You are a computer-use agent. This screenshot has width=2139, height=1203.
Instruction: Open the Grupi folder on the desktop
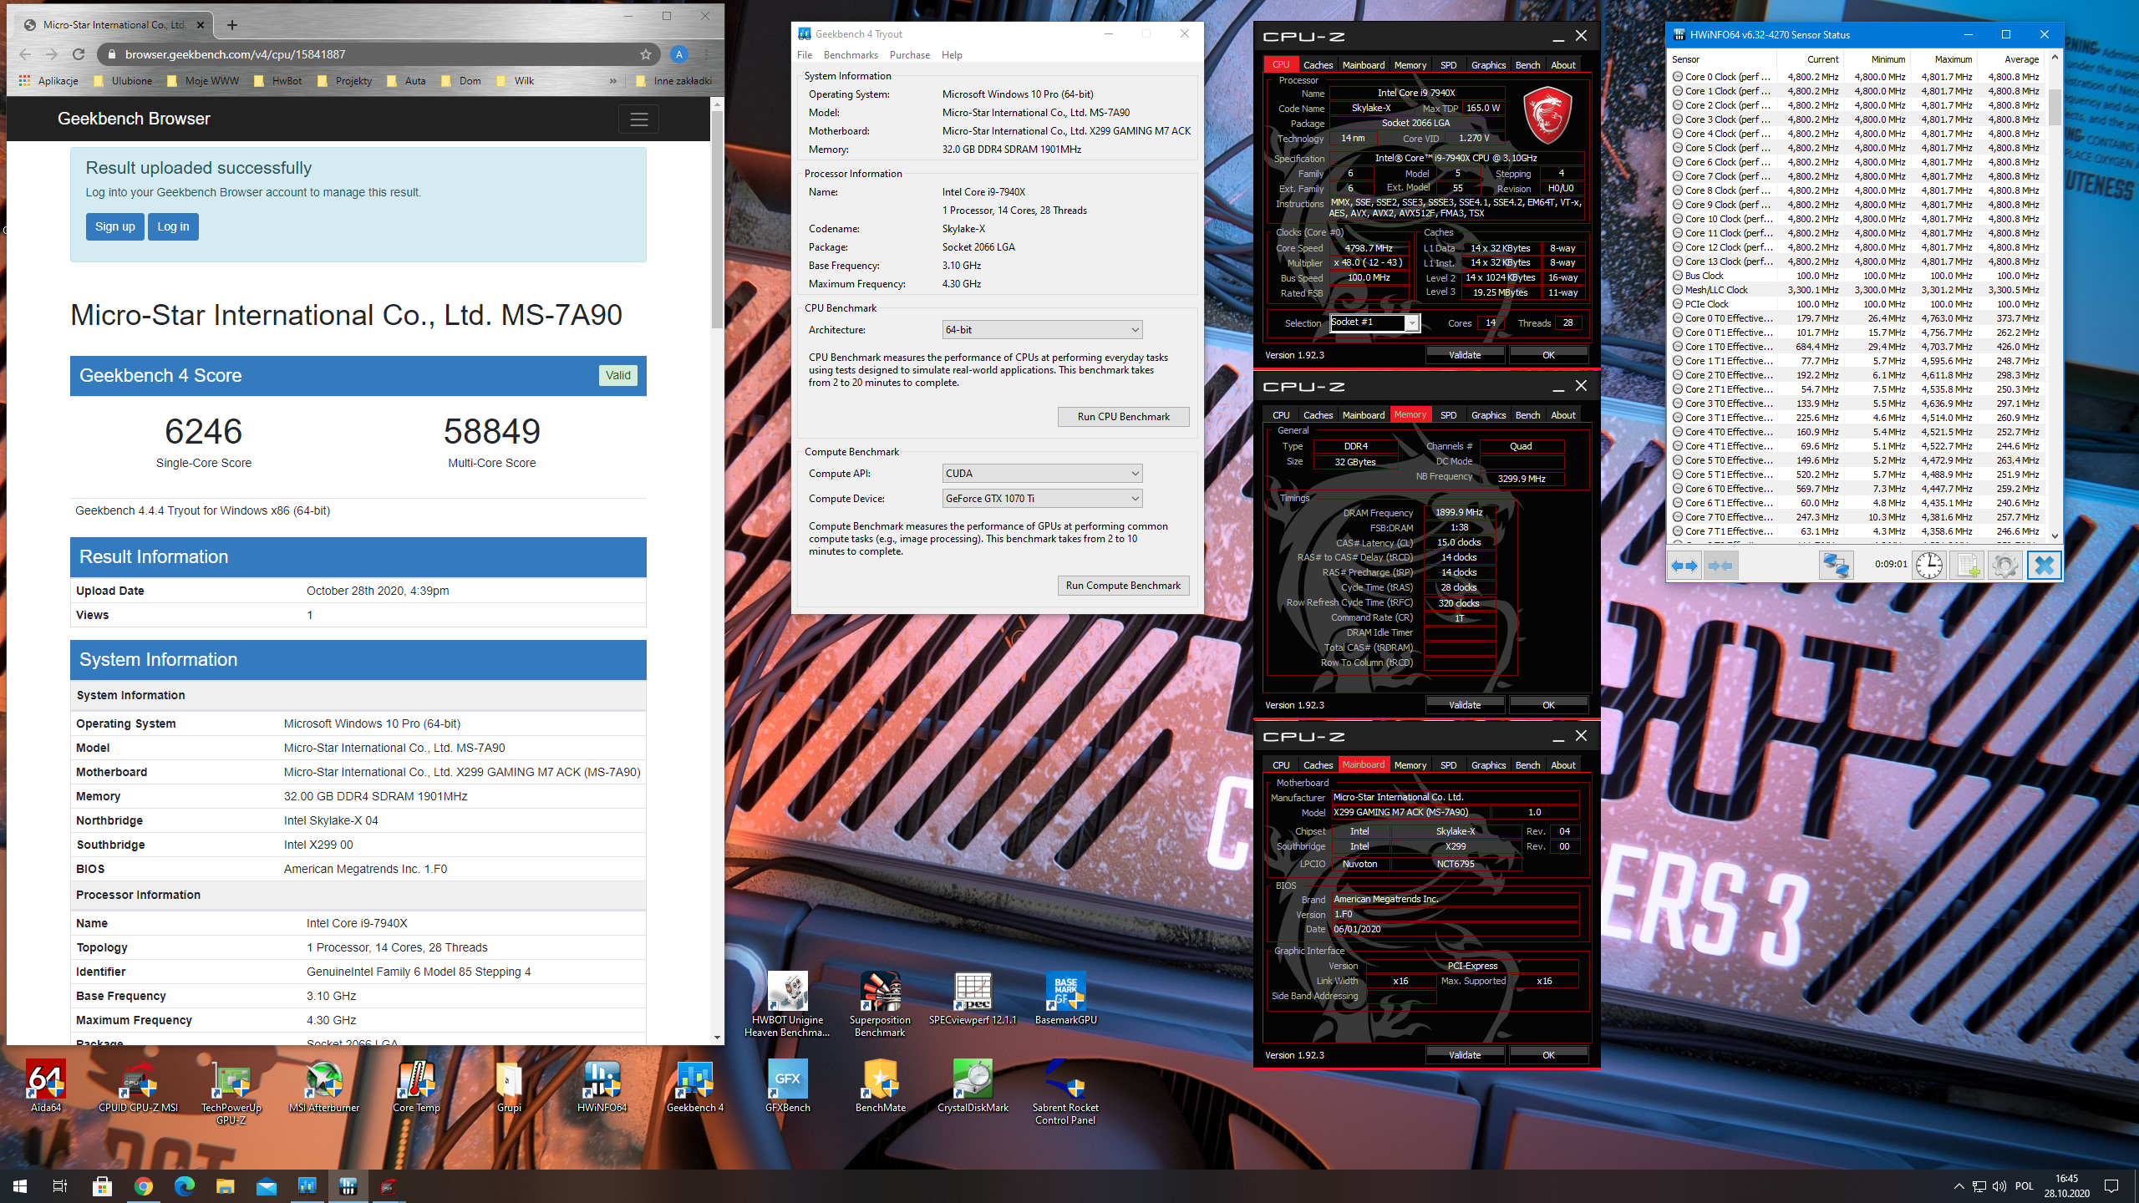pos(509,1086)
